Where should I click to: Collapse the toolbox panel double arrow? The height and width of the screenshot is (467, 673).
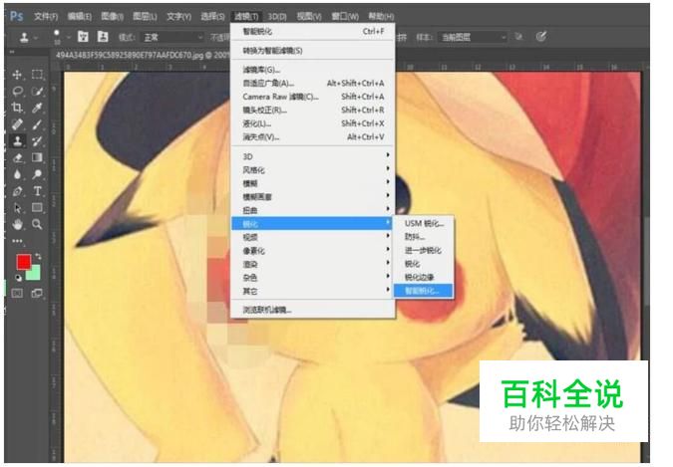[x=12, y=52]
